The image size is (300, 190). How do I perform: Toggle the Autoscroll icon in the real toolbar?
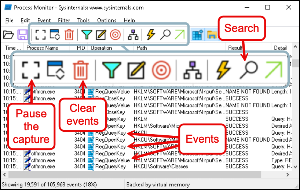55,34
